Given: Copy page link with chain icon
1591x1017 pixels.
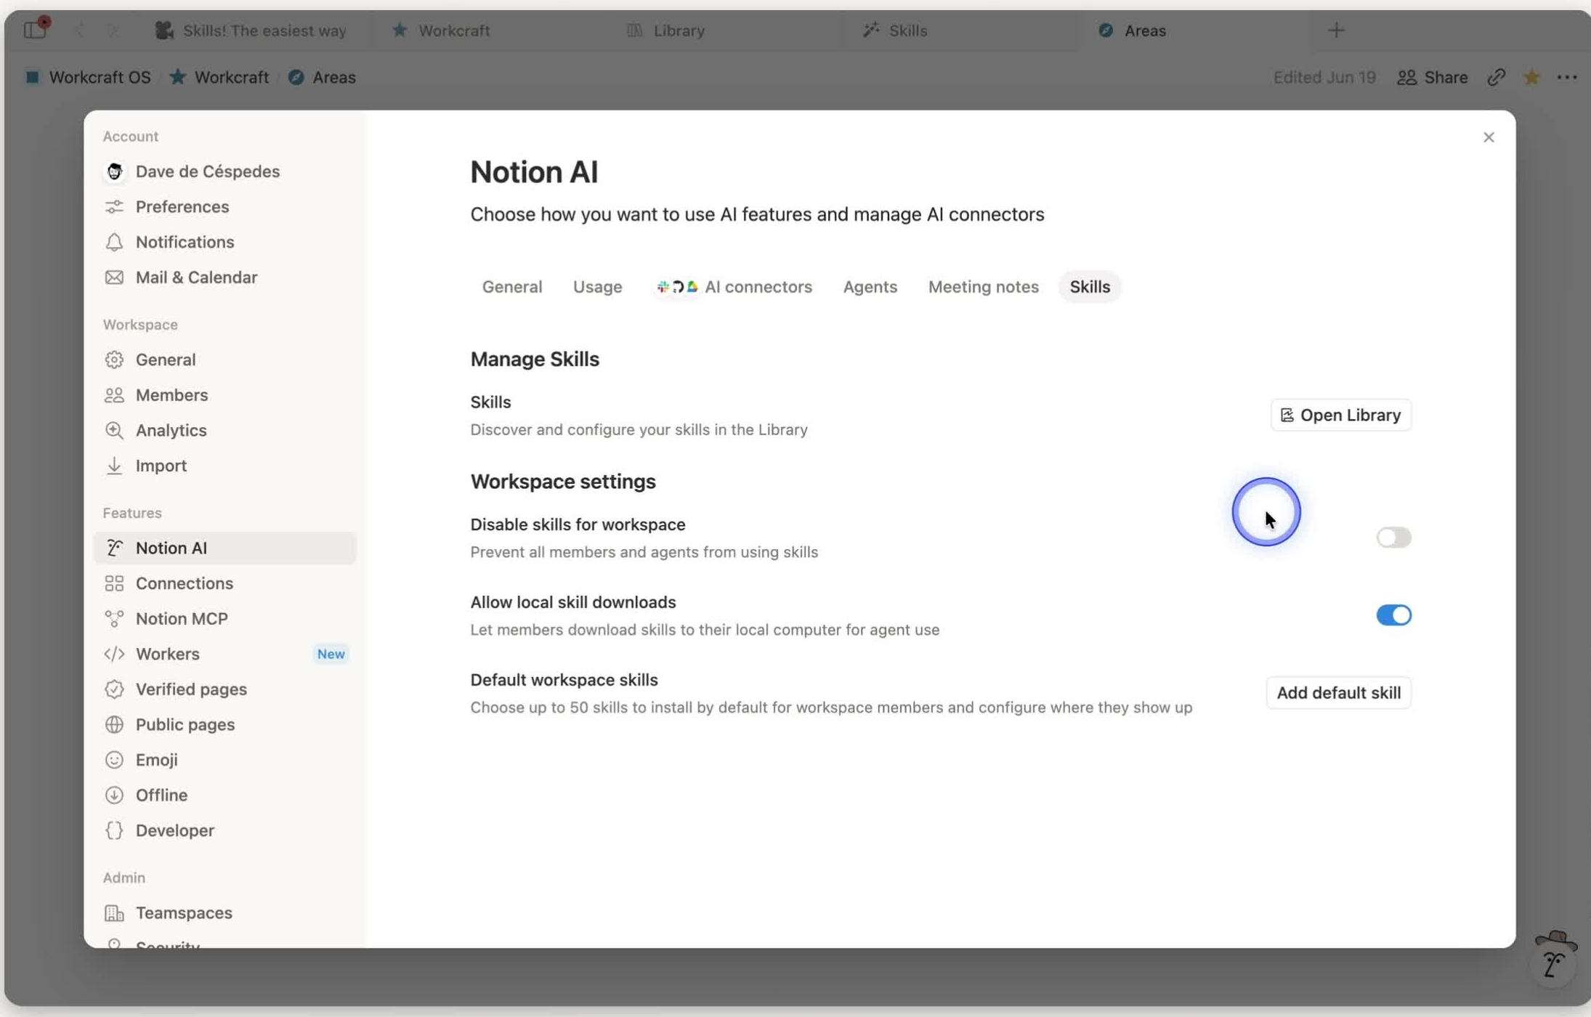Looking at the screenshot, I should [1496, 77].
